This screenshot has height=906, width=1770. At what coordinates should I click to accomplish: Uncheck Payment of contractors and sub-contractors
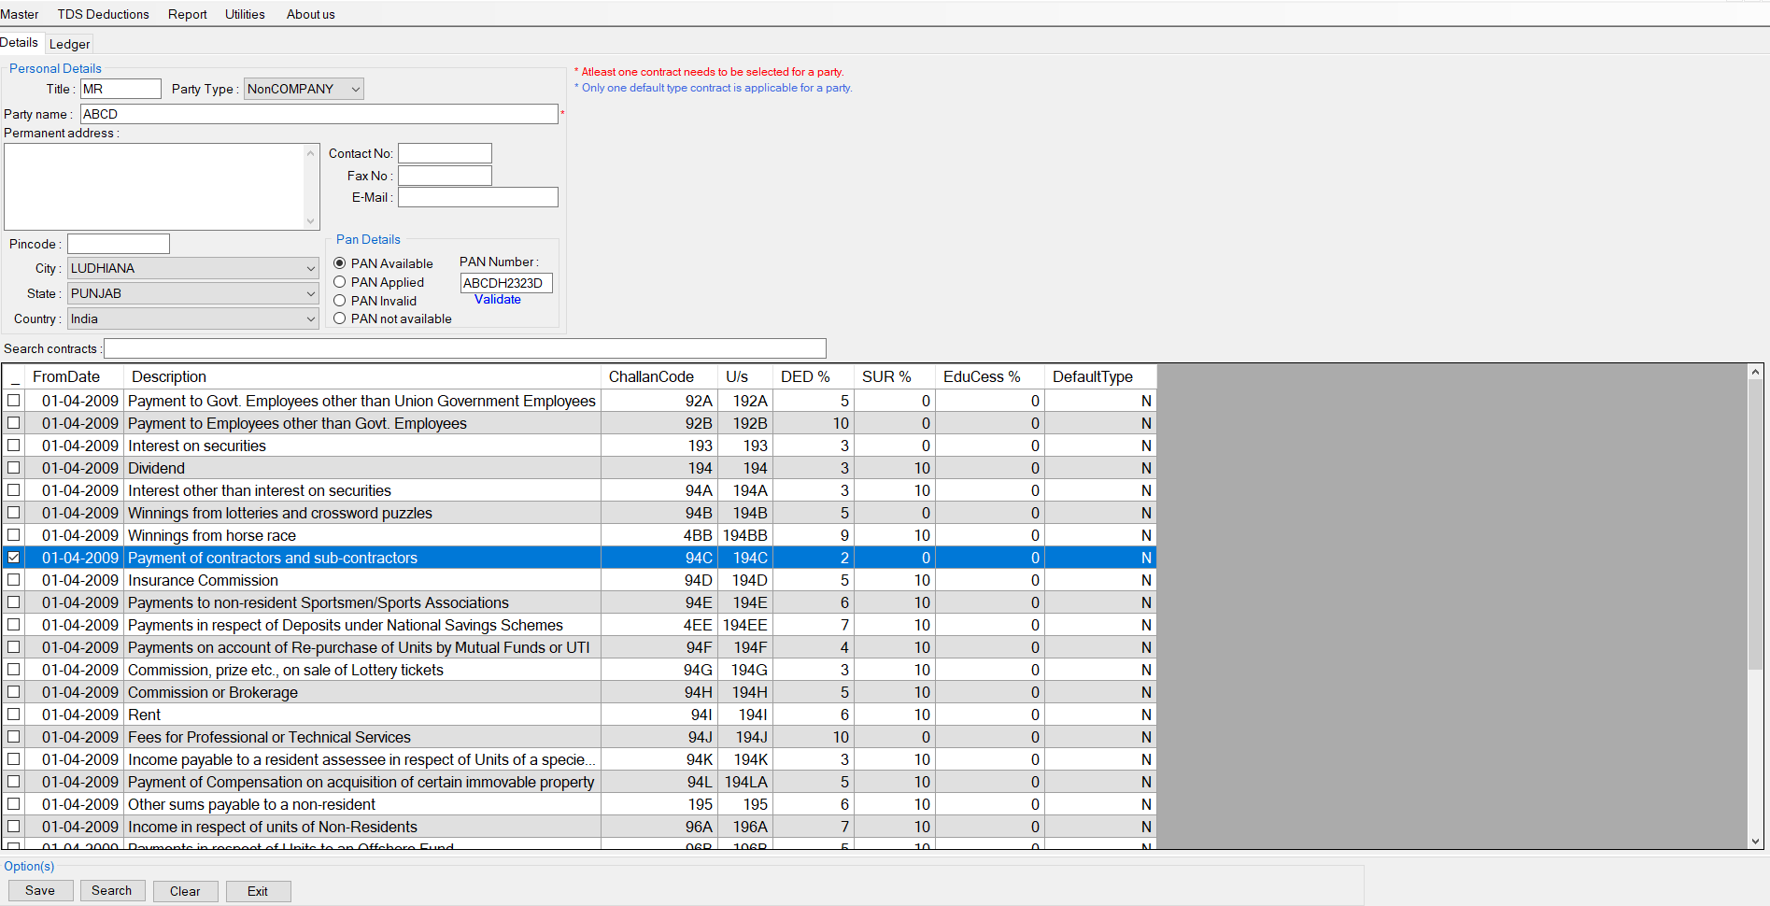point(13,557)
